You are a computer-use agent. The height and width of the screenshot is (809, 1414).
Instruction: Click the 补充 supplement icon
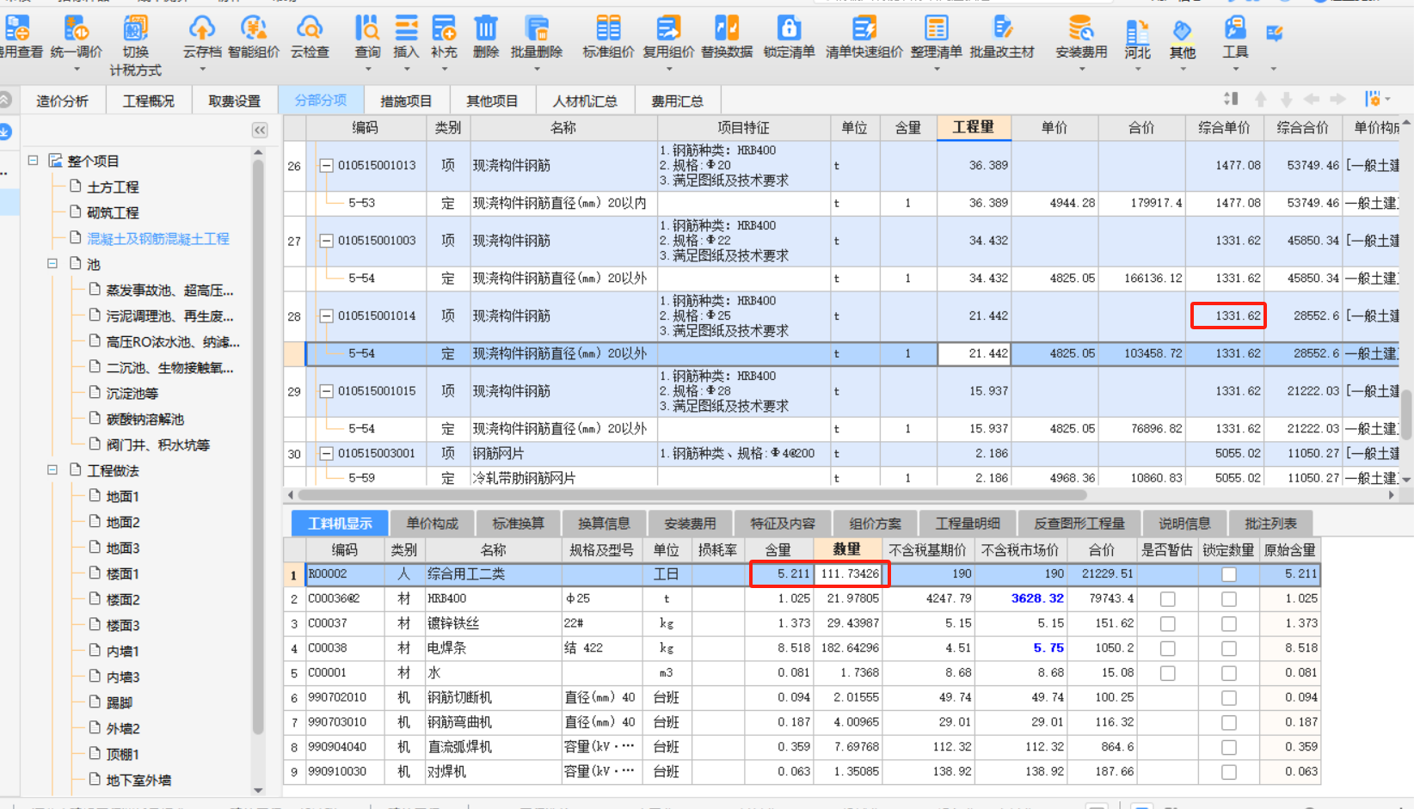pyautogui.click(x=444, y=28)
